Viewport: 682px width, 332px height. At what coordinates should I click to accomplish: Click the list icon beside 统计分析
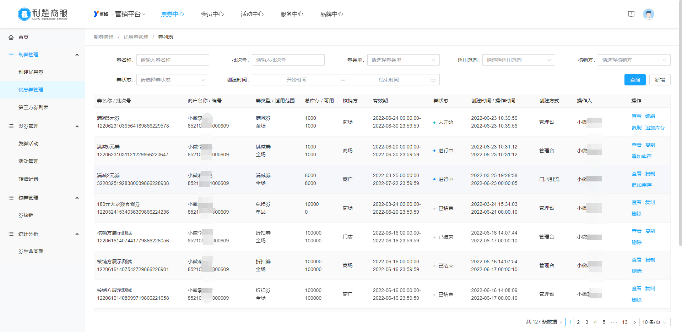coord(11,234)
